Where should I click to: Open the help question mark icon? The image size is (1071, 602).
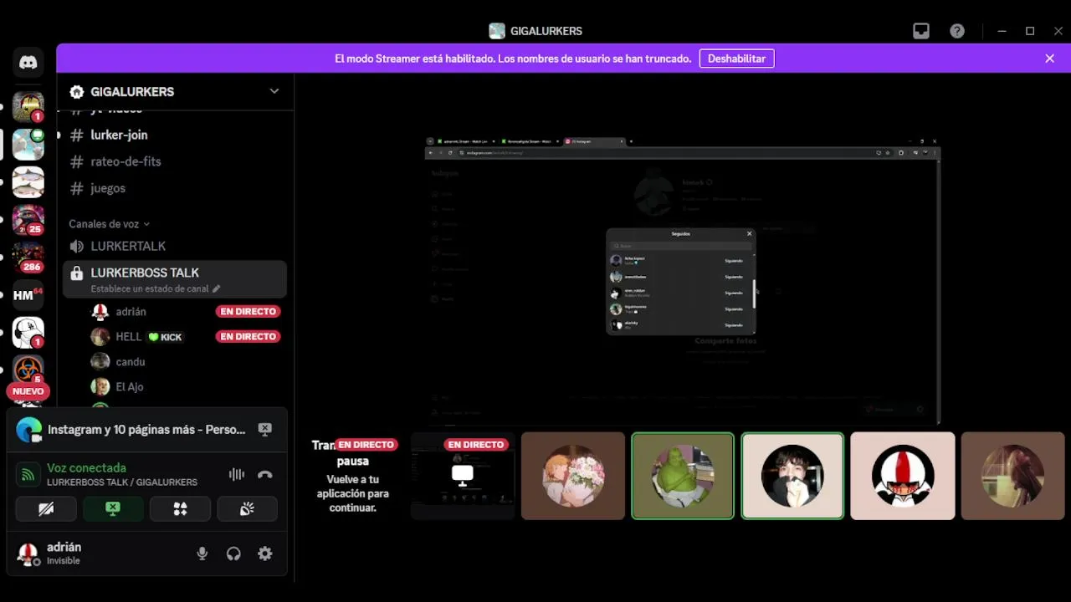(957, 31)
